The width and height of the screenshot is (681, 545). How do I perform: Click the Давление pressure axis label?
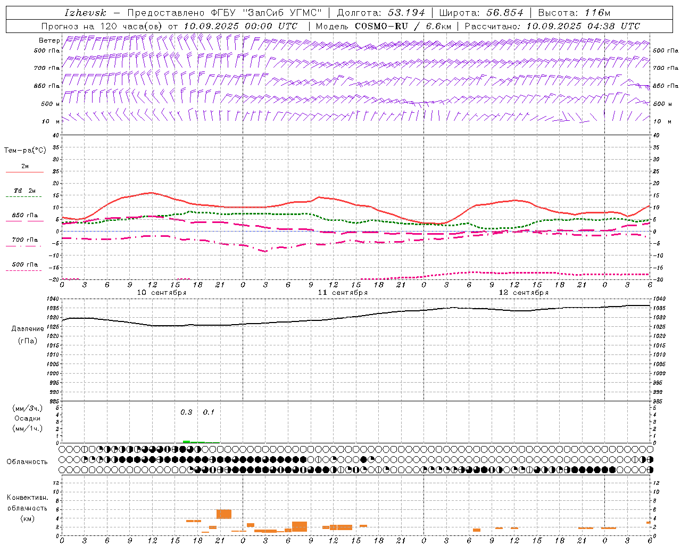pos(28,329)
